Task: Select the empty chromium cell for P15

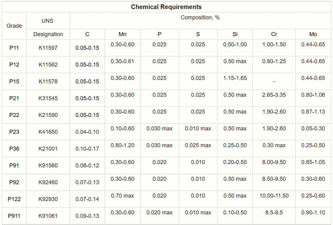Action: tap(274, 81)
